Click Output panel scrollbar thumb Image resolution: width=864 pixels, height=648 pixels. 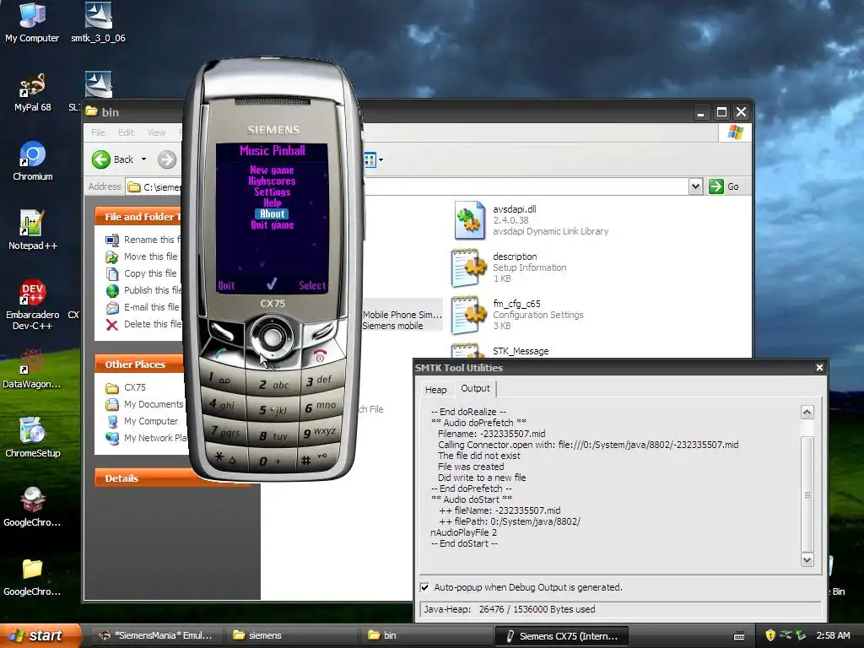click(807, 494)
